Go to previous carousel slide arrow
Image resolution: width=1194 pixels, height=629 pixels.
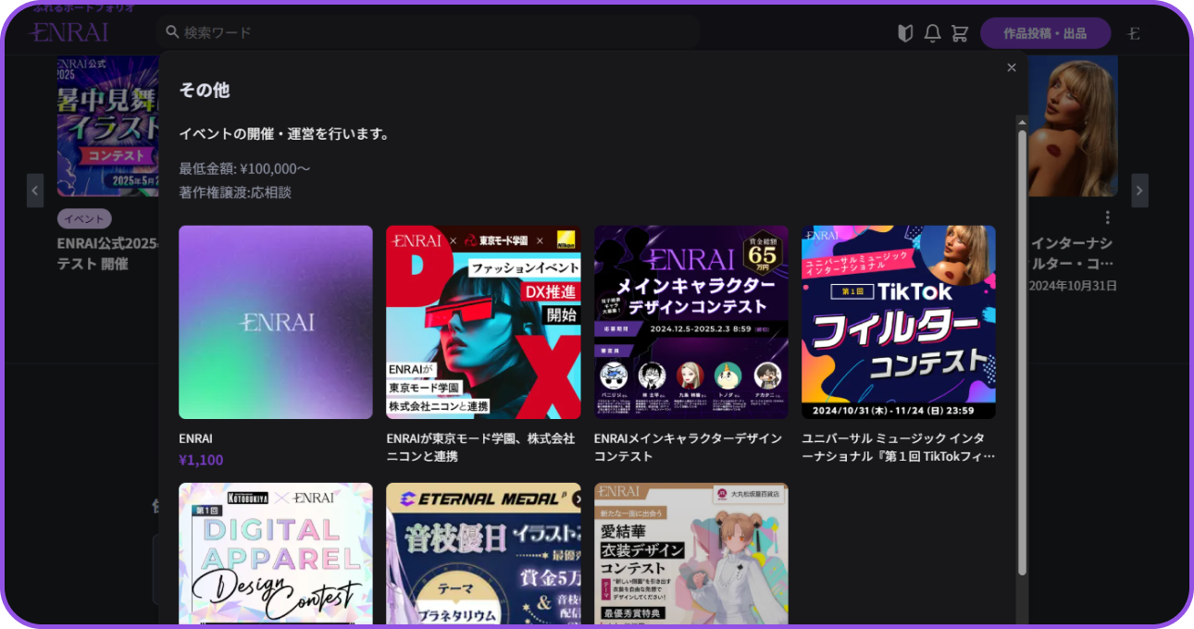point(35,191)
